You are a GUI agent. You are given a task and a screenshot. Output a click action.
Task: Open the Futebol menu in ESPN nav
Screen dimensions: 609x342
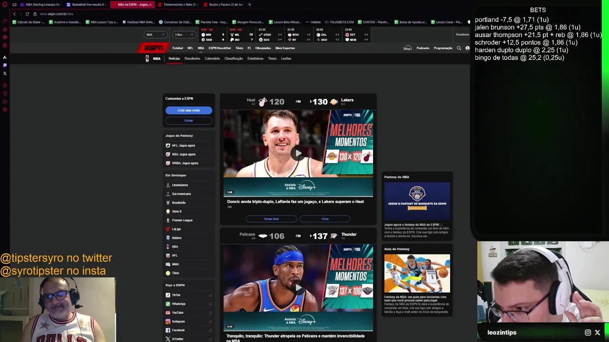point(177,48)
